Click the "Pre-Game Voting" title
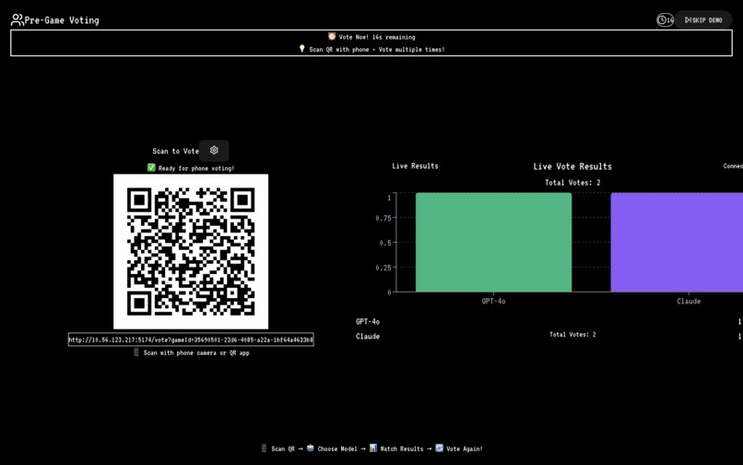Viewport: 743px width, 465px height. tap(62, 20)
